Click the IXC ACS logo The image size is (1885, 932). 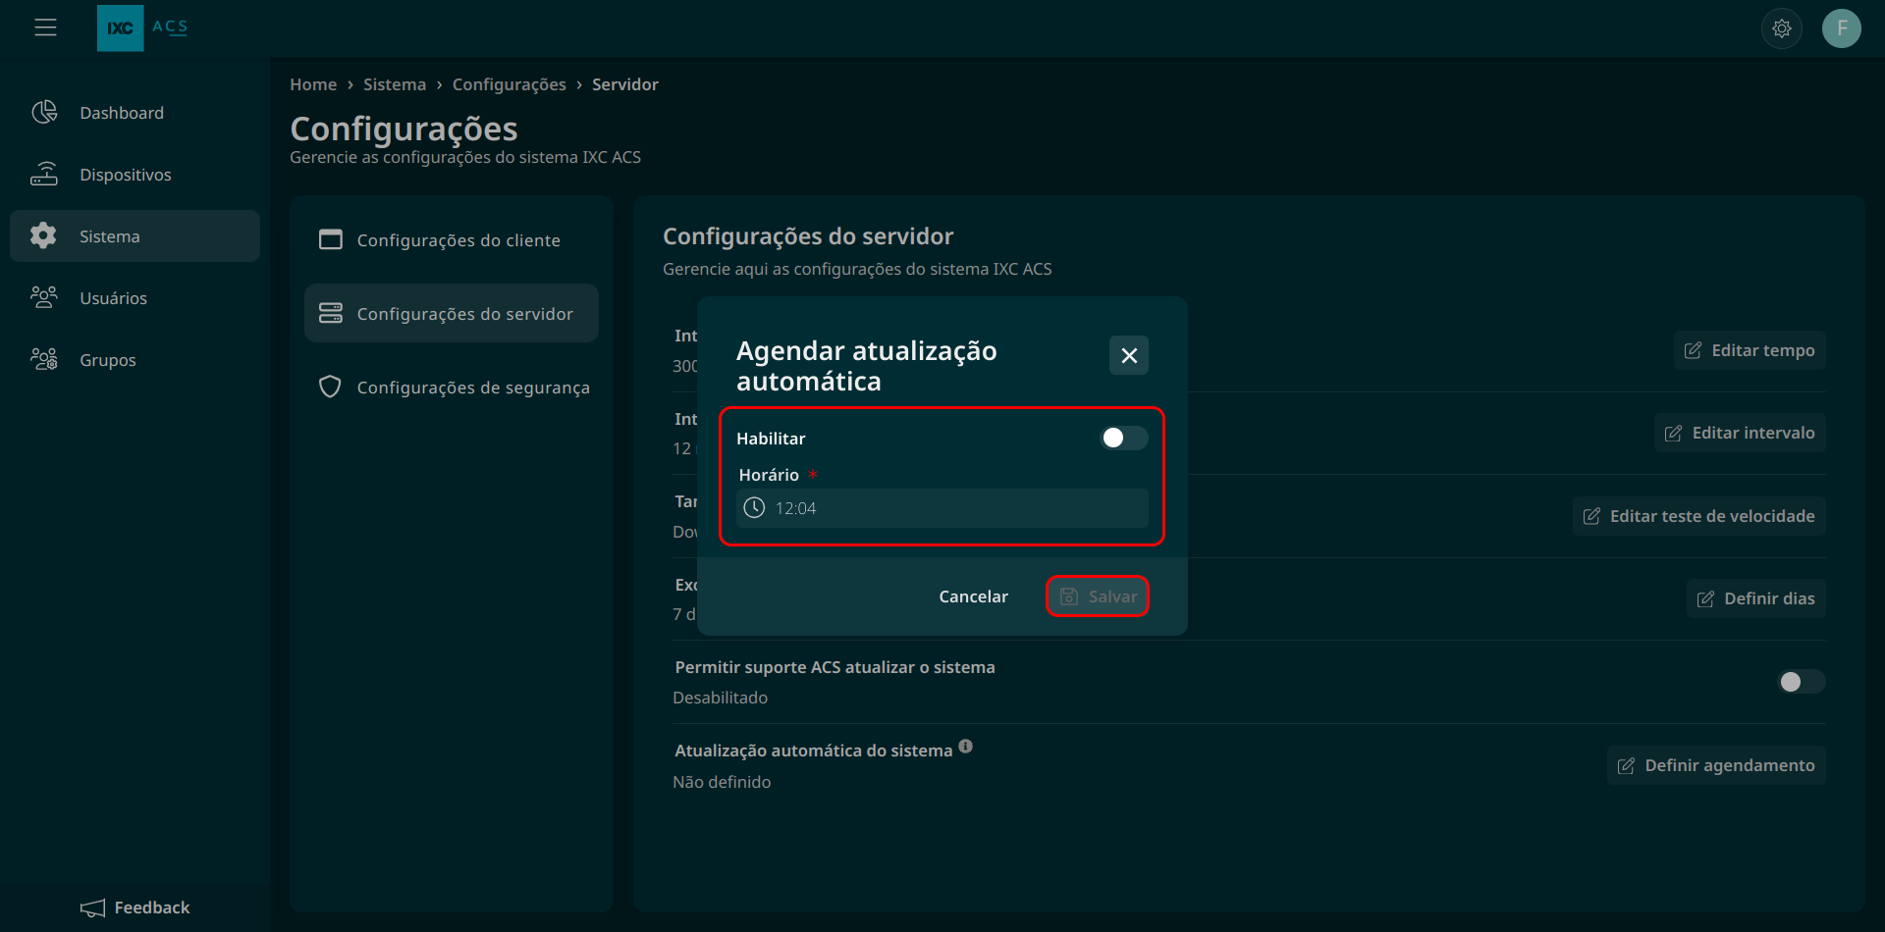[142, 27]
